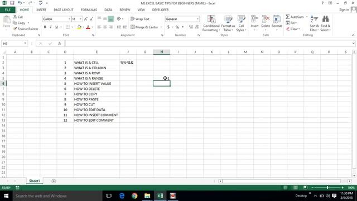Screen dimensions: 357x201
Task: Increase font size with the larger A
Action: pyautogui.click(x=86, y=19)
